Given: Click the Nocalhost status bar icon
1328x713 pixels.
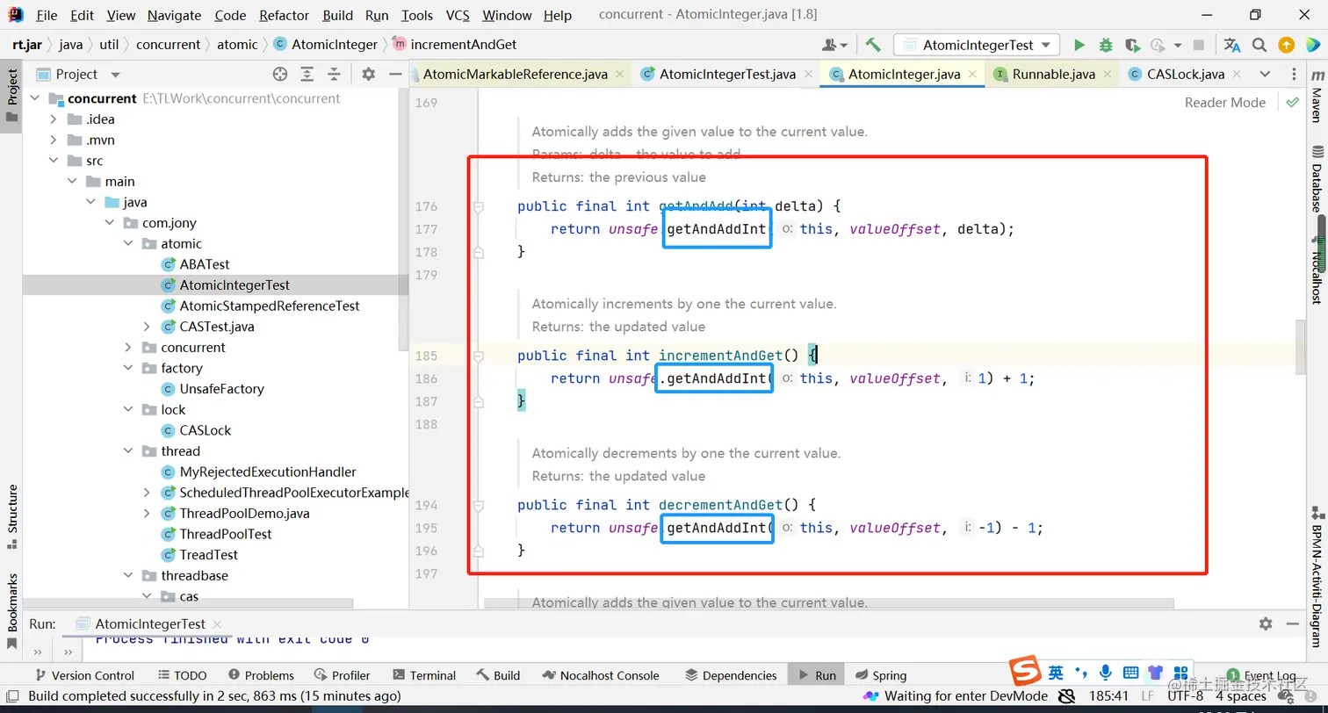Looking at the screenshot, I should (870, 696).
